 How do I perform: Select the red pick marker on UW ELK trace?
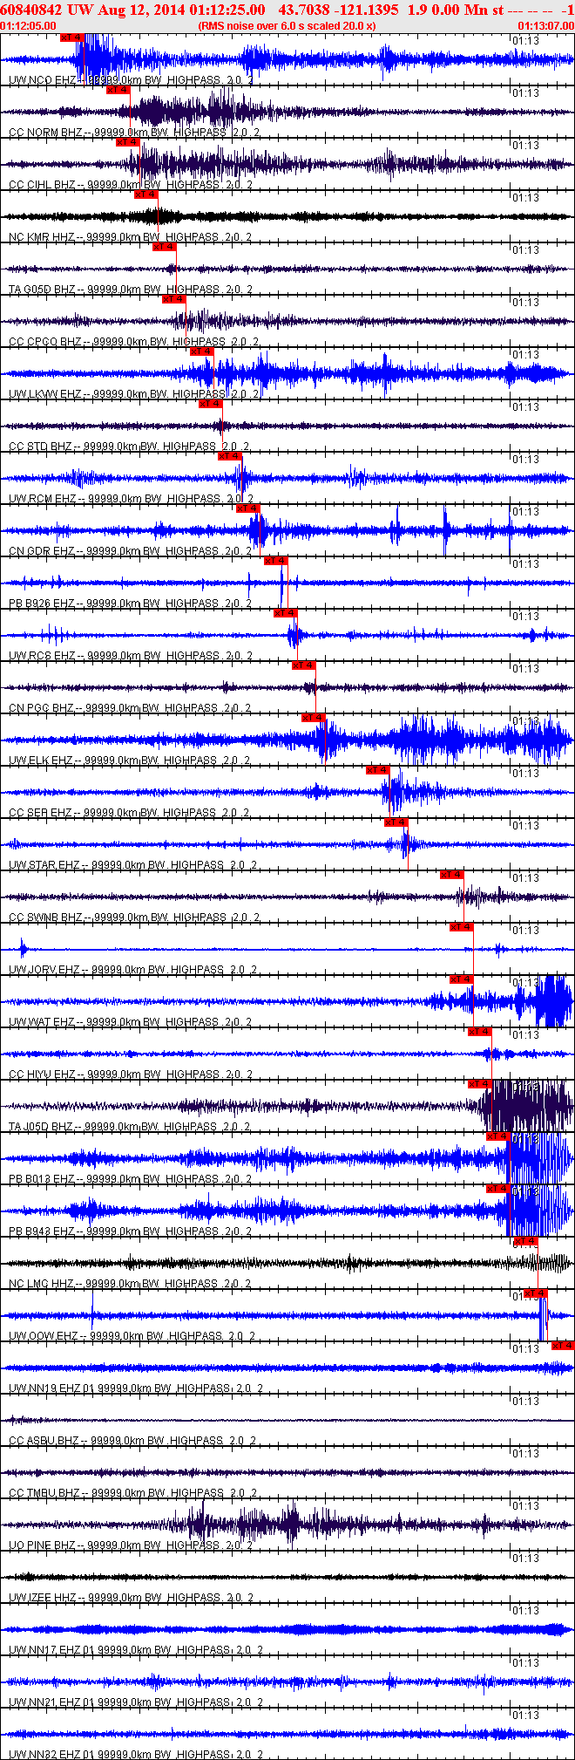click(x=313, y=718)
